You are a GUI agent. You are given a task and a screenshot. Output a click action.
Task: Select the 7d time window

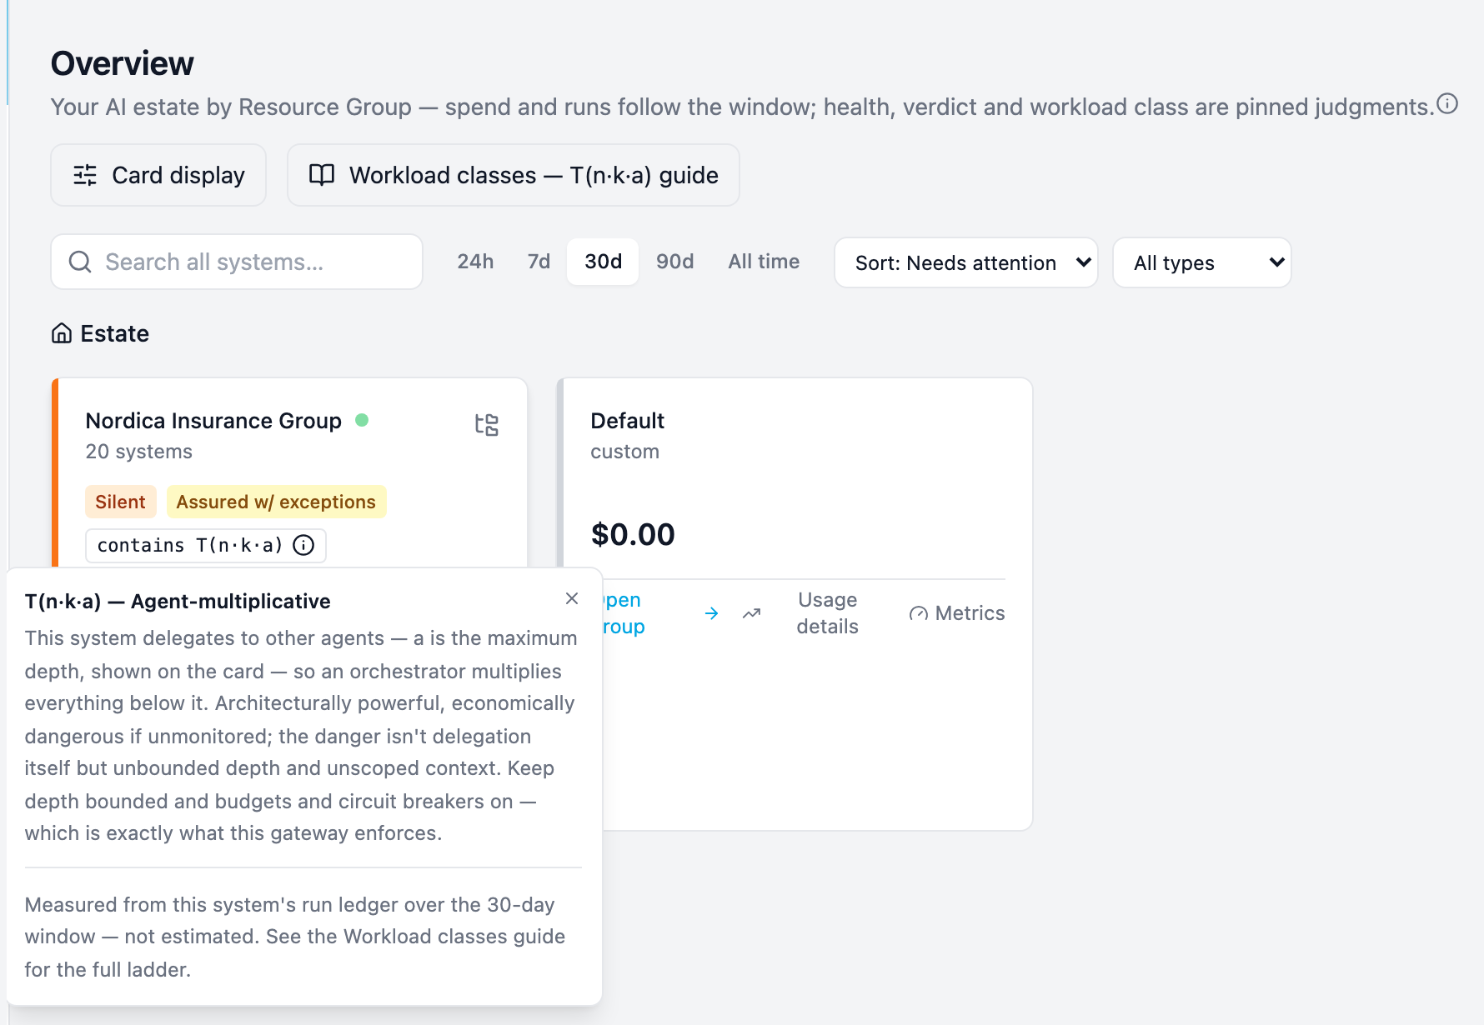(539, 262)
